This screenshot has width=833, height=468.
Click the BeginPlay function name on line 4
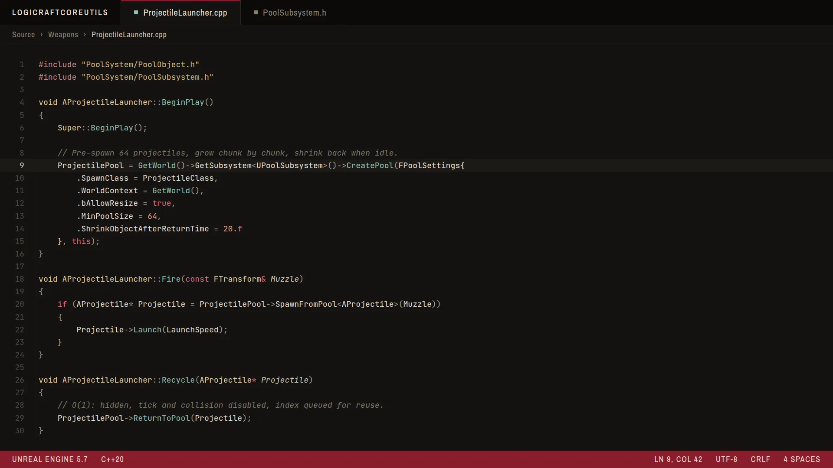tap(183, 102)
